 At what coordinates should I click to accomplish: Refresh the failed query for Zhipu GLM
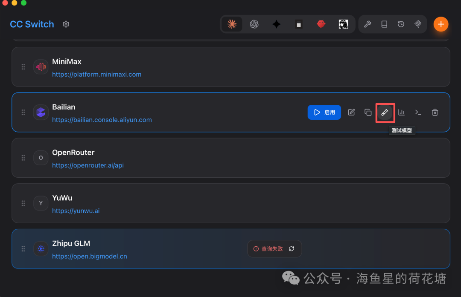tap(292, 248)
